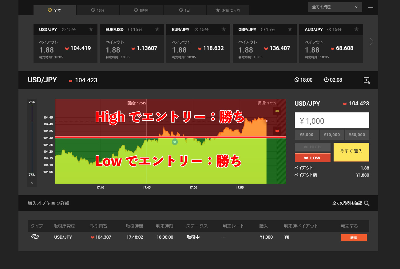Switch to the 15分 tab

pos(98,10)
